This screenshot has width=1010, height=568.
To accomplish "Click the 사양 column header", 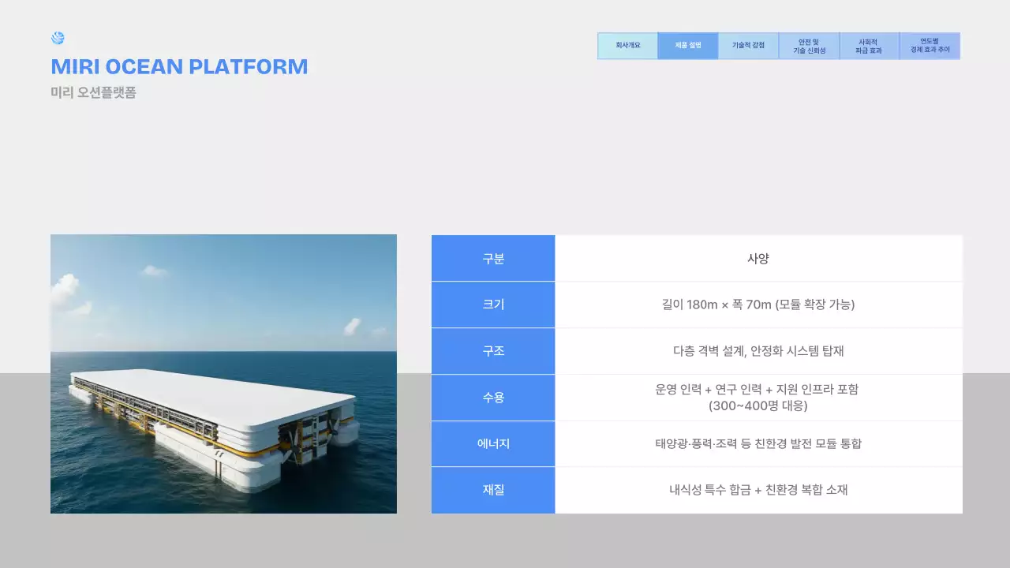I will (x=758, y=257).
